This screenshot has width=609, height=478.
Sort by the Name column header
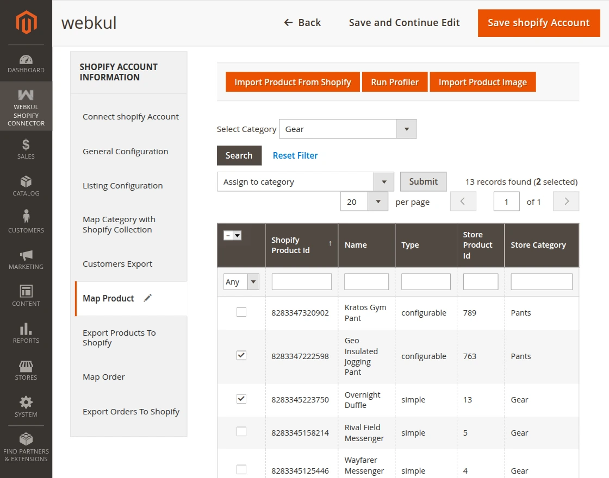(366, 245)
